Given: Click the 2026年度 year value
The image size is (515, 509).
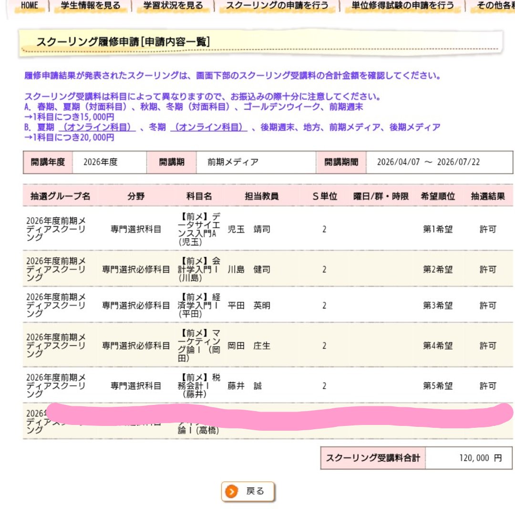Looking at the screenshot, I should pos(101,162).
